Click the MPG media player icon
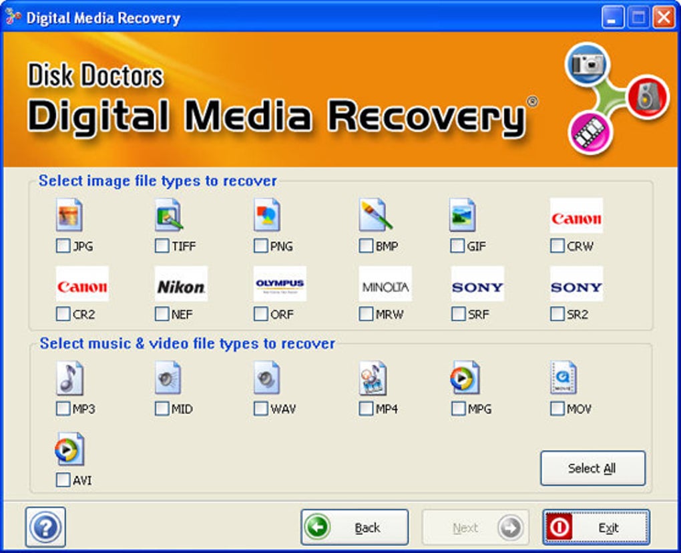This screenshot has height=553, width=681. point(465,377)
